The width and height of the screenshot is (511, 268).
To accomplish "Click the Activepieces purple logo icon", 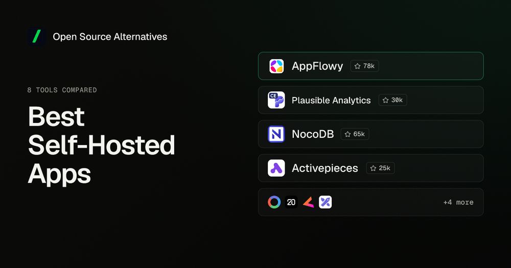I will click(x=276, y=168).
